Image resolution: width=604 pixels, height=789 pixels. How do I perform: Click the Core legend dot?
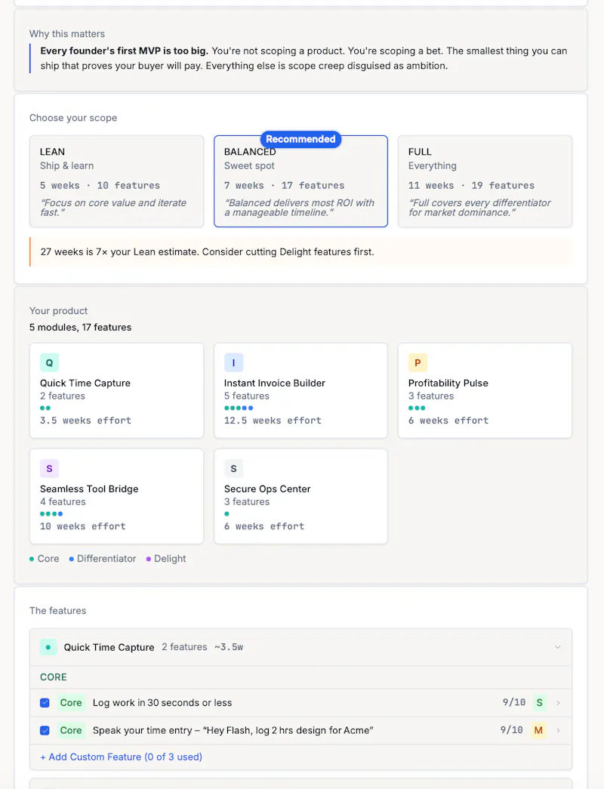pos(32,559)
